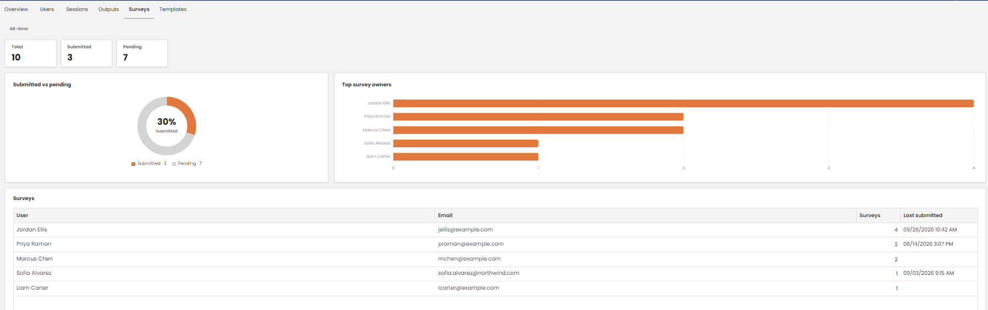Open the Overview tab

click(x=16, y=9)
